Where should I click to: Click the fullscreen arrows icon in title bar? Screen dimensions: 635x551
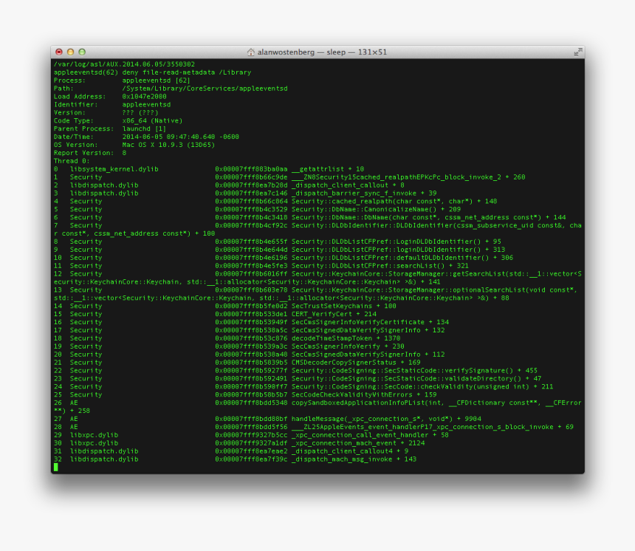[577, 52]
